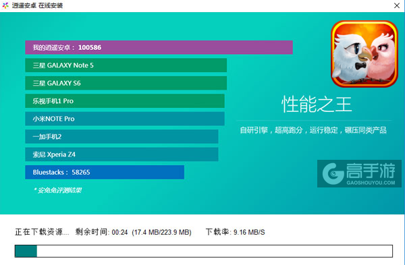Viewport: 405px width, 265px height.
Task: Click the download progress bar
Action: [x=204, y=251]
